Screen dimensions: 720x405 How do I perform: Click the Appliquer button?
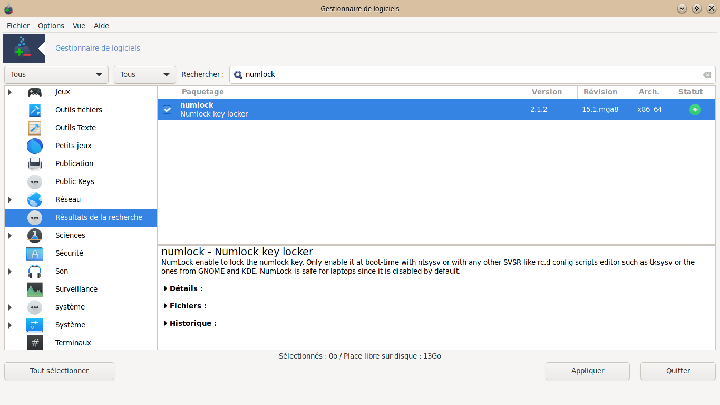[588, 371]
